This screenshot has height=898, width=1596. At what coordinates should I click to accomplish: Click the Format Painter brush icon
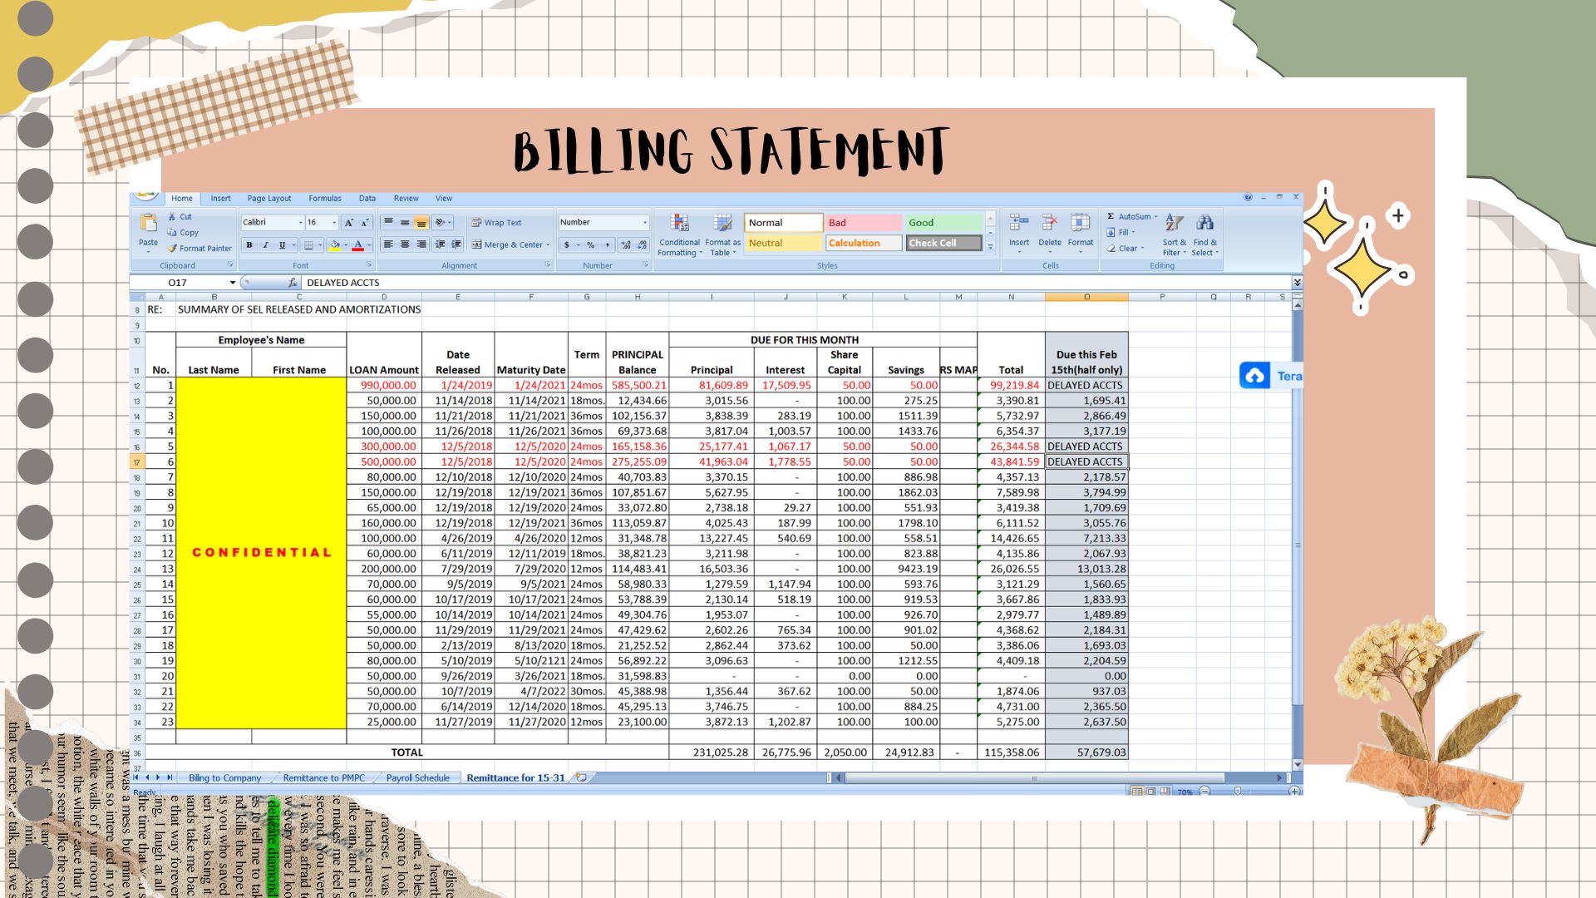tap(173, 248)
